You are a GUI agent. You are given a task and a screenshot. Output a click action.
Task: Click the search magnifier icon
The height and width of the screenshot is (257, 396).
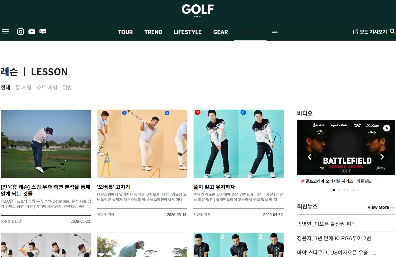392,31
